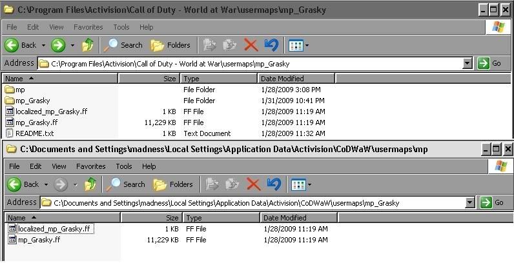Open Search in the top Explorer window

click(124, 45)
